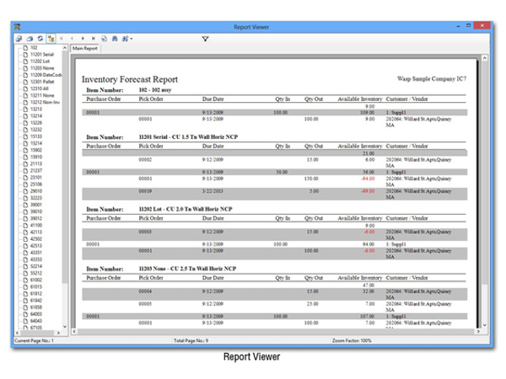
Task: Go to the next report page
Action: [x=83, y=39]
